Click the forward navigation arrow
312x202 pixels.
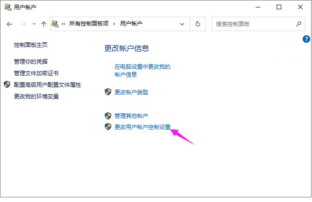(x=23, y=24)
